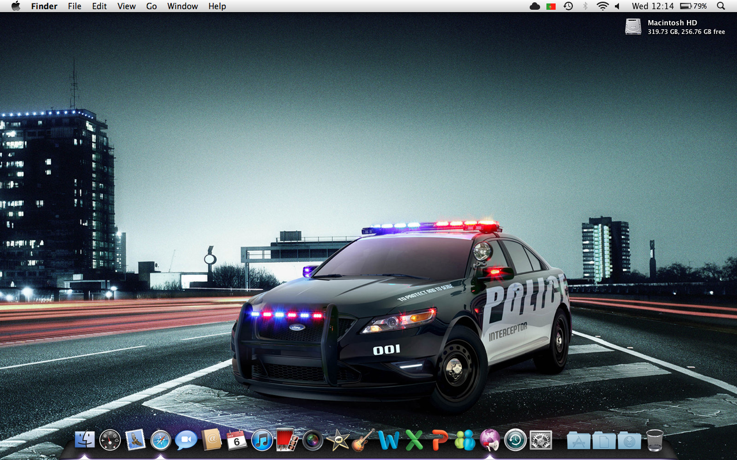Launch iMovie star icon in Dock
This screenshot has height=460, width=737.
[338, 440]
